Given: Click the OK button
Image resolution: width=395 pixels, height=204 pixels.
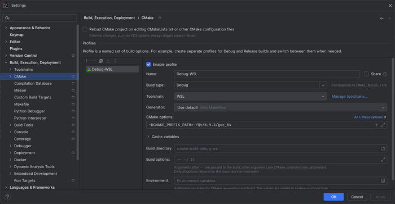Looking at the screenshot, I should [333, 197].
